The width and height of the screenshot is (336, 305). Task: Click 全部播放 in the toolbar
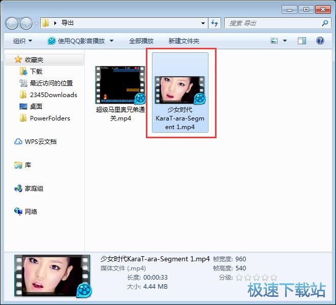point(141,41)
